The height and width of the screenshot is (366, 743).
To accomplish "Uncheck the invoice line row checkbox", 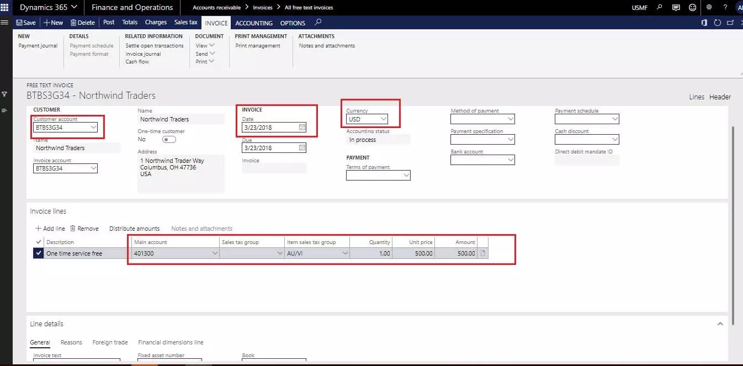I will coord(38,253).
